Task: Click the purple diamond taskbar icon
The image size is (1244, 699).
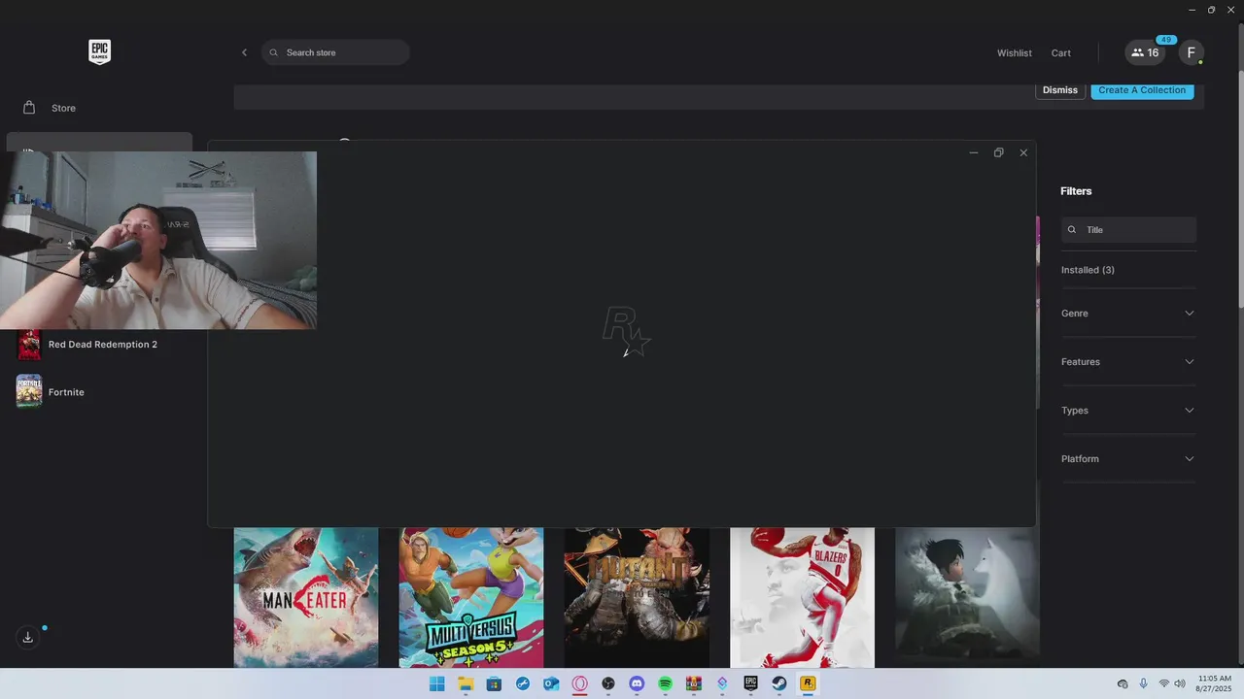Action: pyautogui.click(x=722, y=683)
